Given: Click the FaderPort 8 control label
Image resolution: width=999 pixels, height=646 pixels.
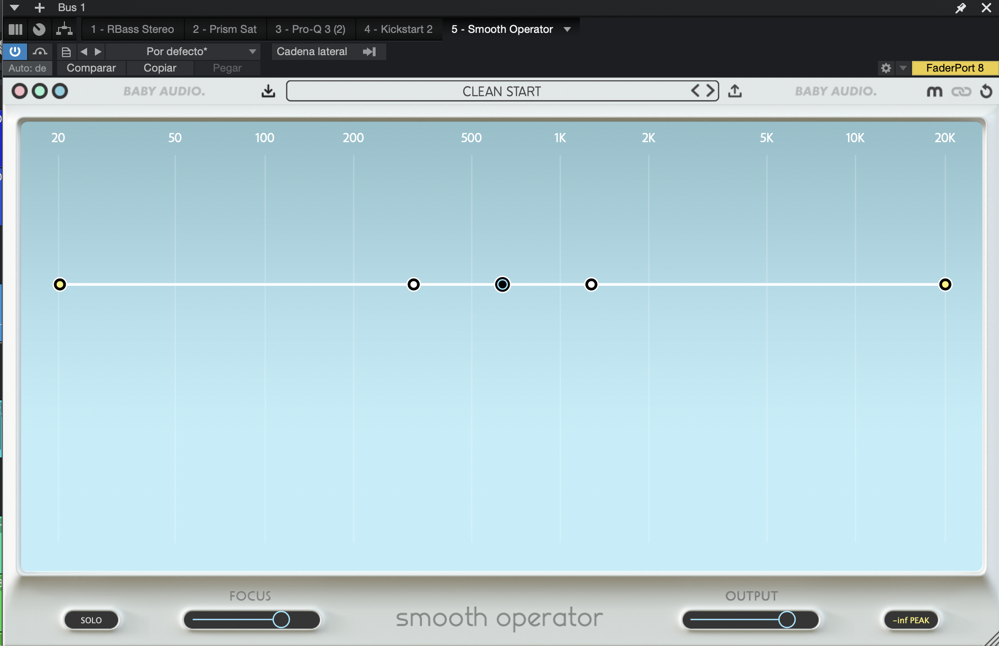Looking at the screenshot, I should coord(954,68).
